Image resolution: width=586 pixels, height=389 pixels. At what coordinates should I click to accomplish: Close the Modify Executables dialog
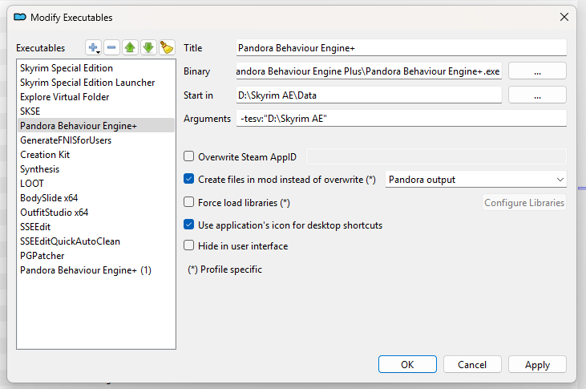[564, 17]
